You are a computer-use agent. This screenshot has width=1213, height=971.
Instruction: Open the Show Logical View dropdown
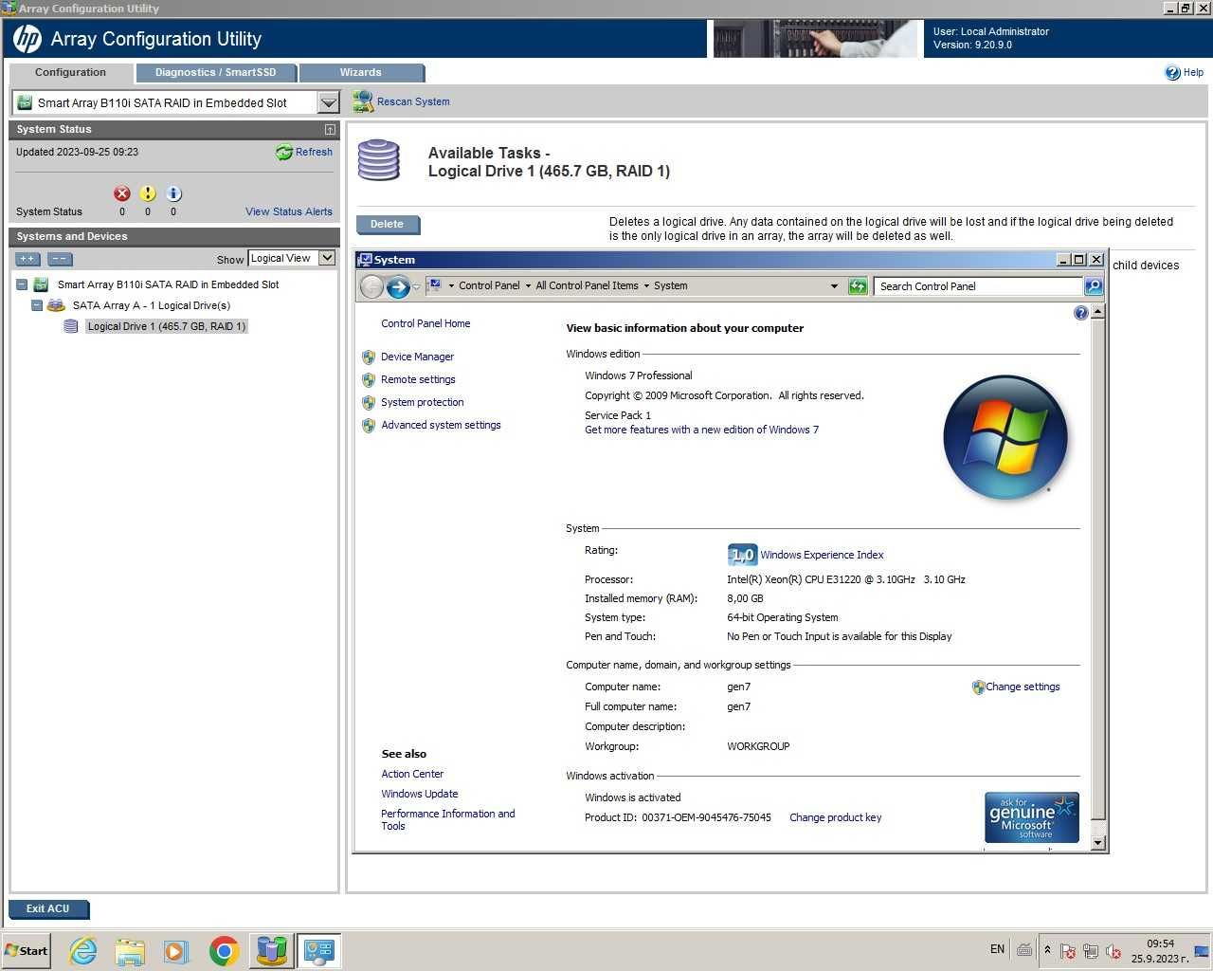point(327,258)
